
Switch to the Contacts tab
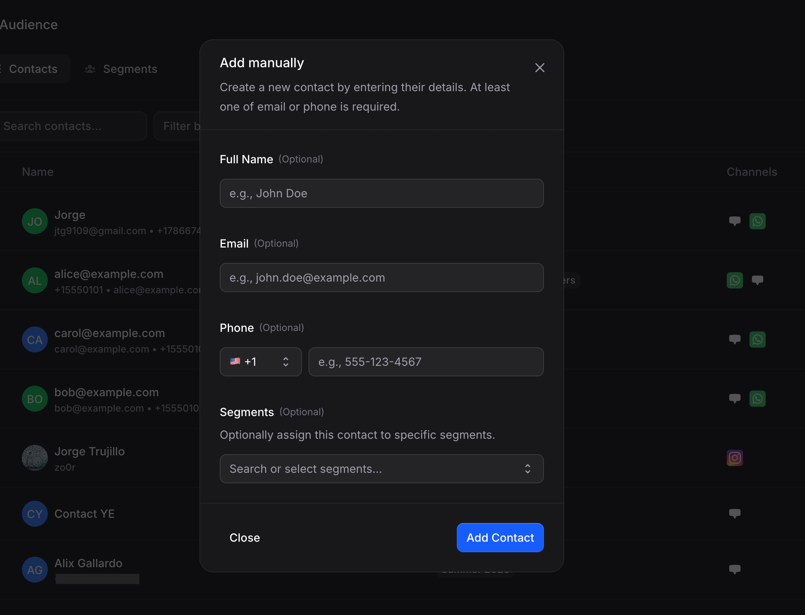(x=33, y=69)
